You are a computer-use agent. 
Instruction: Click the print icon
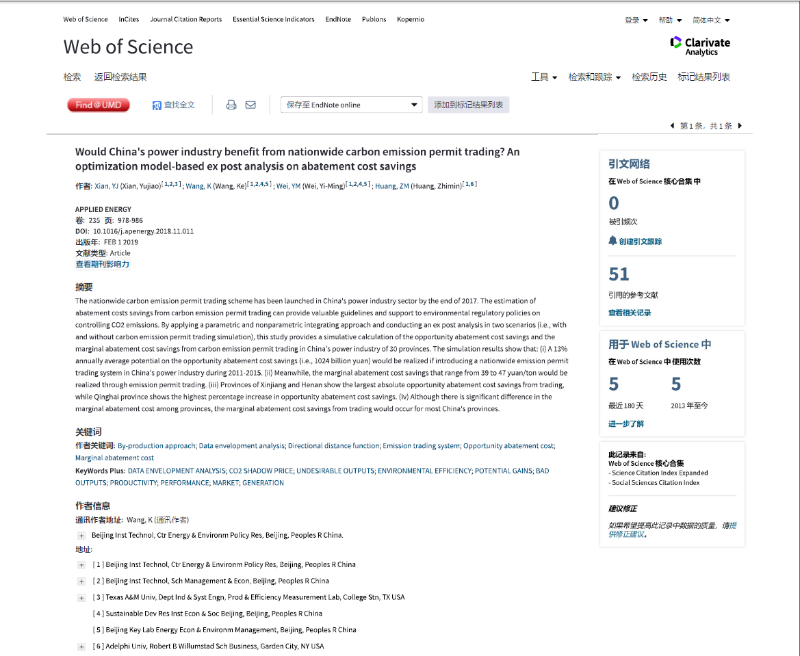(x=231, y=105)
